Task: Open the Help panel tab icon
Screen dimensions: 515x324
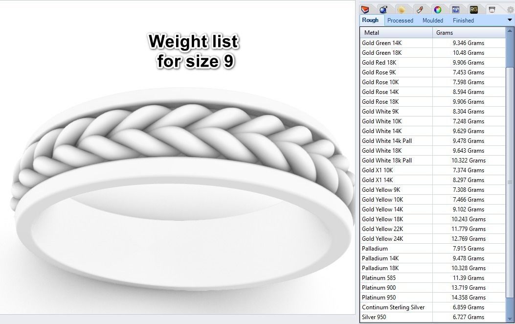Action: (x=455, y=9)
